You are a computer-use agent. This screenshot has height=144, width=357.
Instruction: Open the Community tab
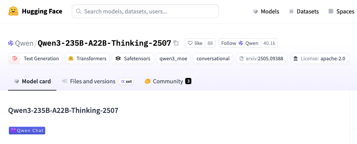pyautogui.click(x=168, y=81)
